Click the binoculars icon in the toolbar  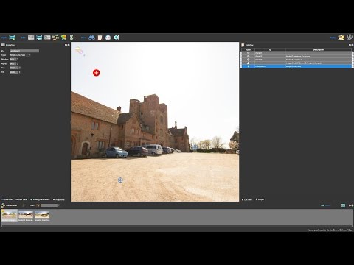click(x=91, y=38)
